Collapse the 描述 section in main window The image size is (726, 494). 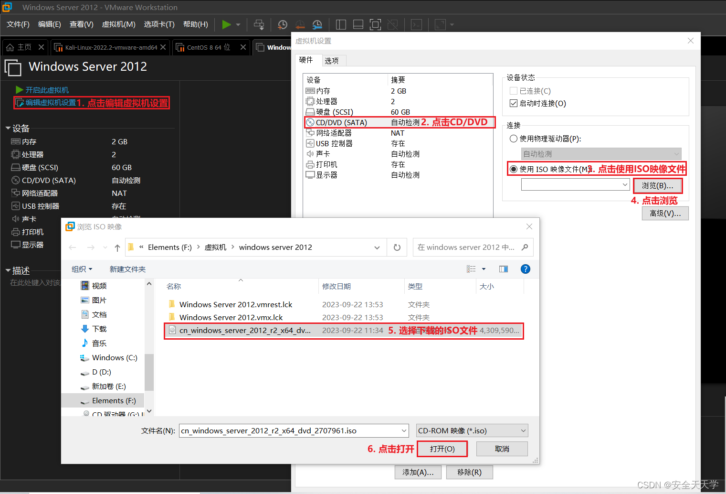coord(8,270)
